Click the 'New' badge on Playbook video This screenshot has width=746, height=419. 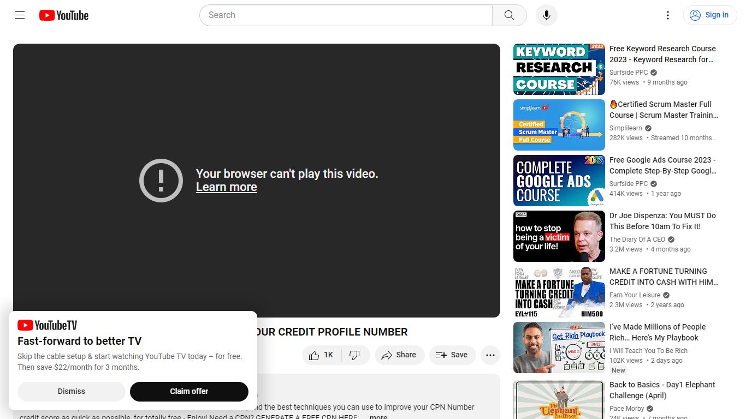(x=618, y=370)
